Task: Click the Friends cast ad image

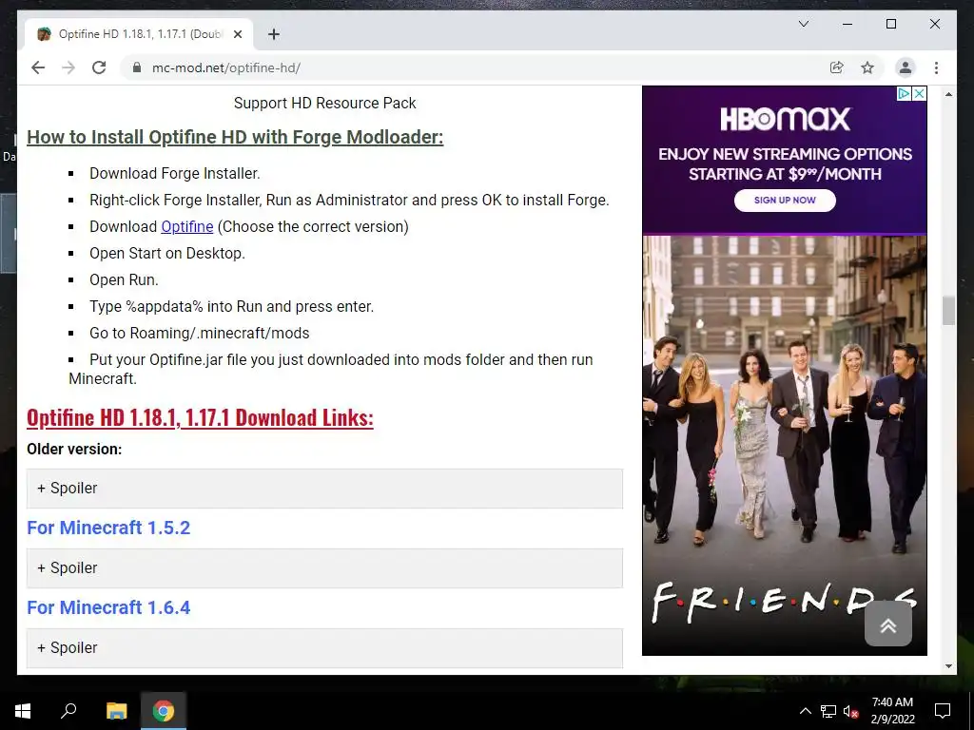Action: (785, 445)
